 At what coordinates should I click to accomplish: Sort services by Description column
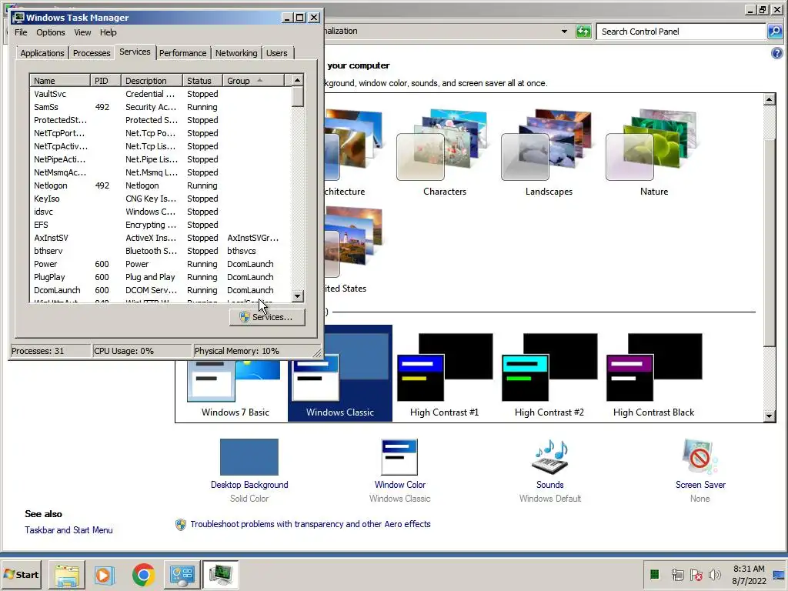click(x=152, y=80)
